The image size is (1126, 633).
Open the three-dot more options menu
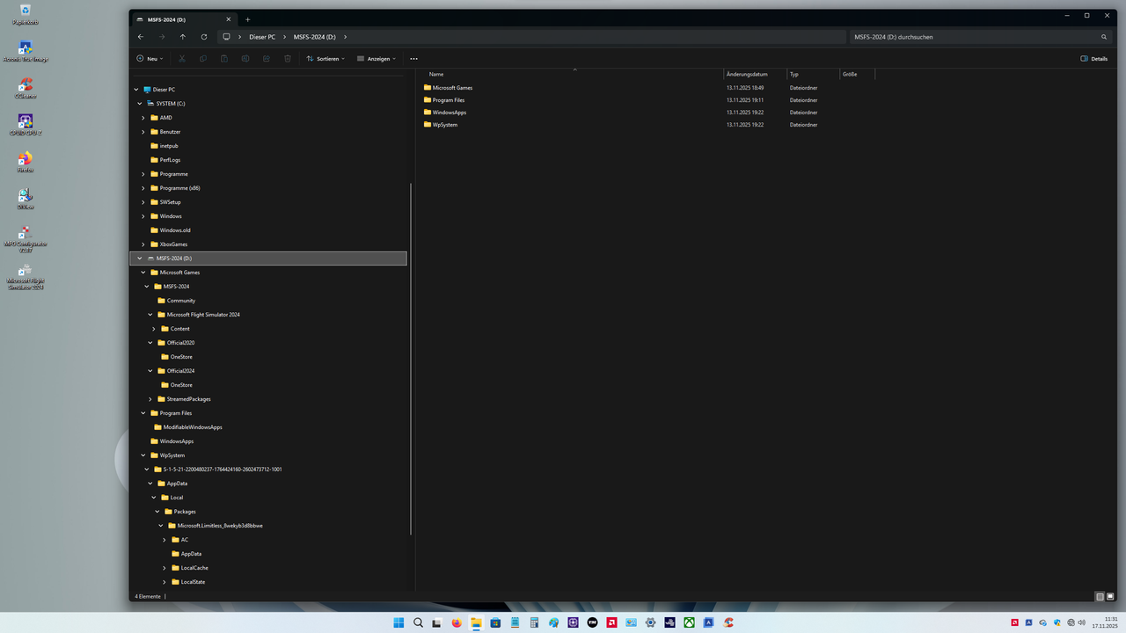(x=414, y=59)
